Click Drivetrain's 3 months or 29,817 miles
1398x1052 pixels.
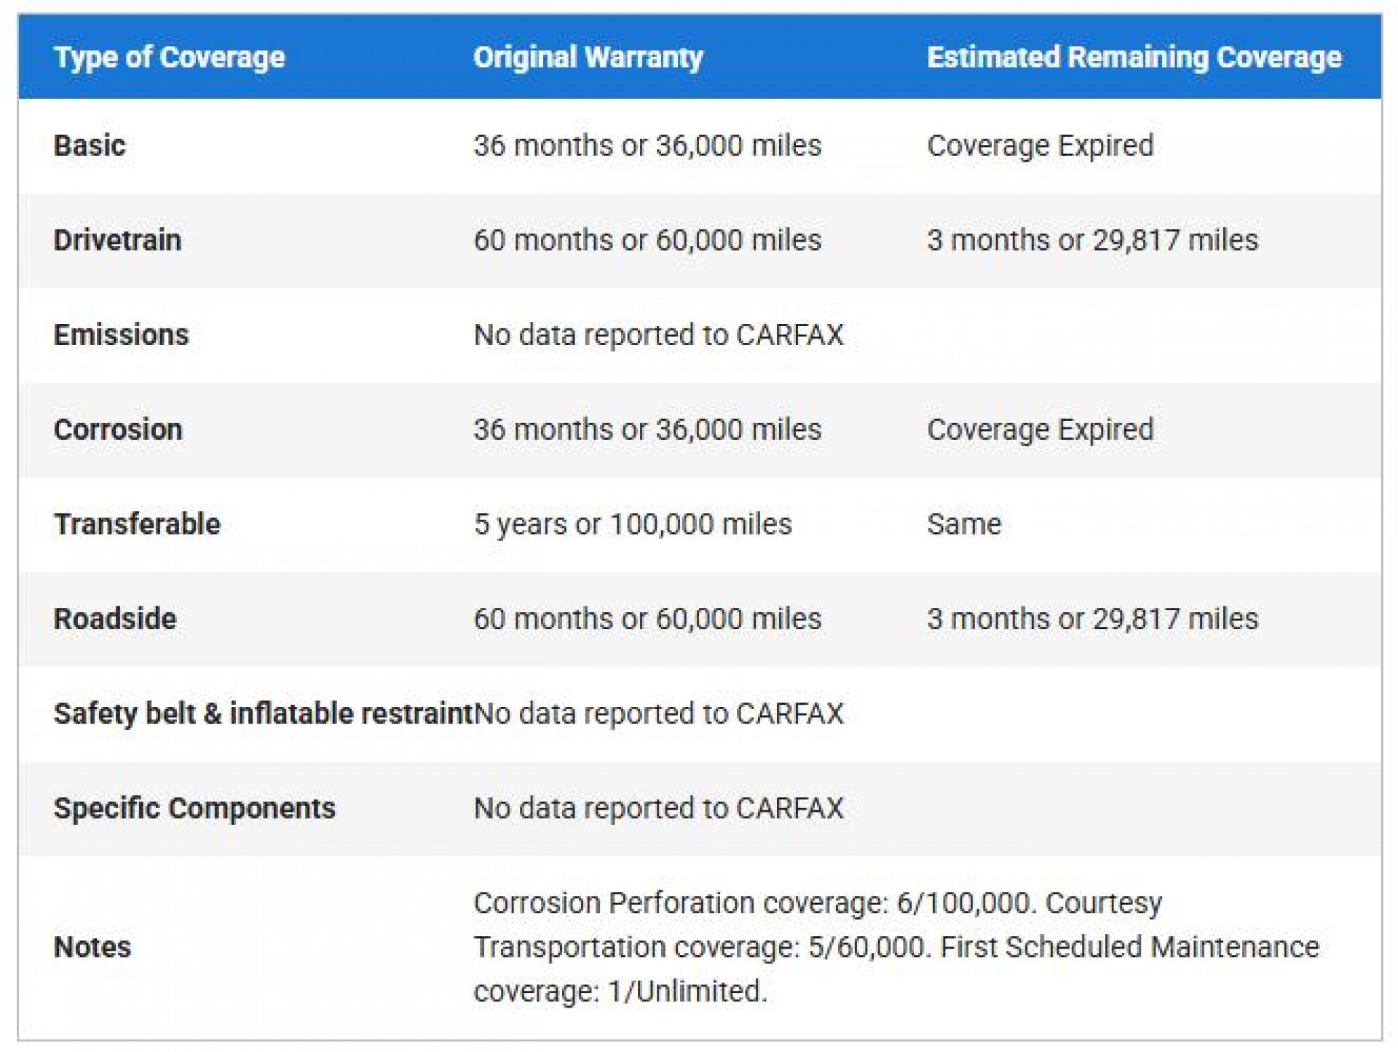coord(1091,240)
